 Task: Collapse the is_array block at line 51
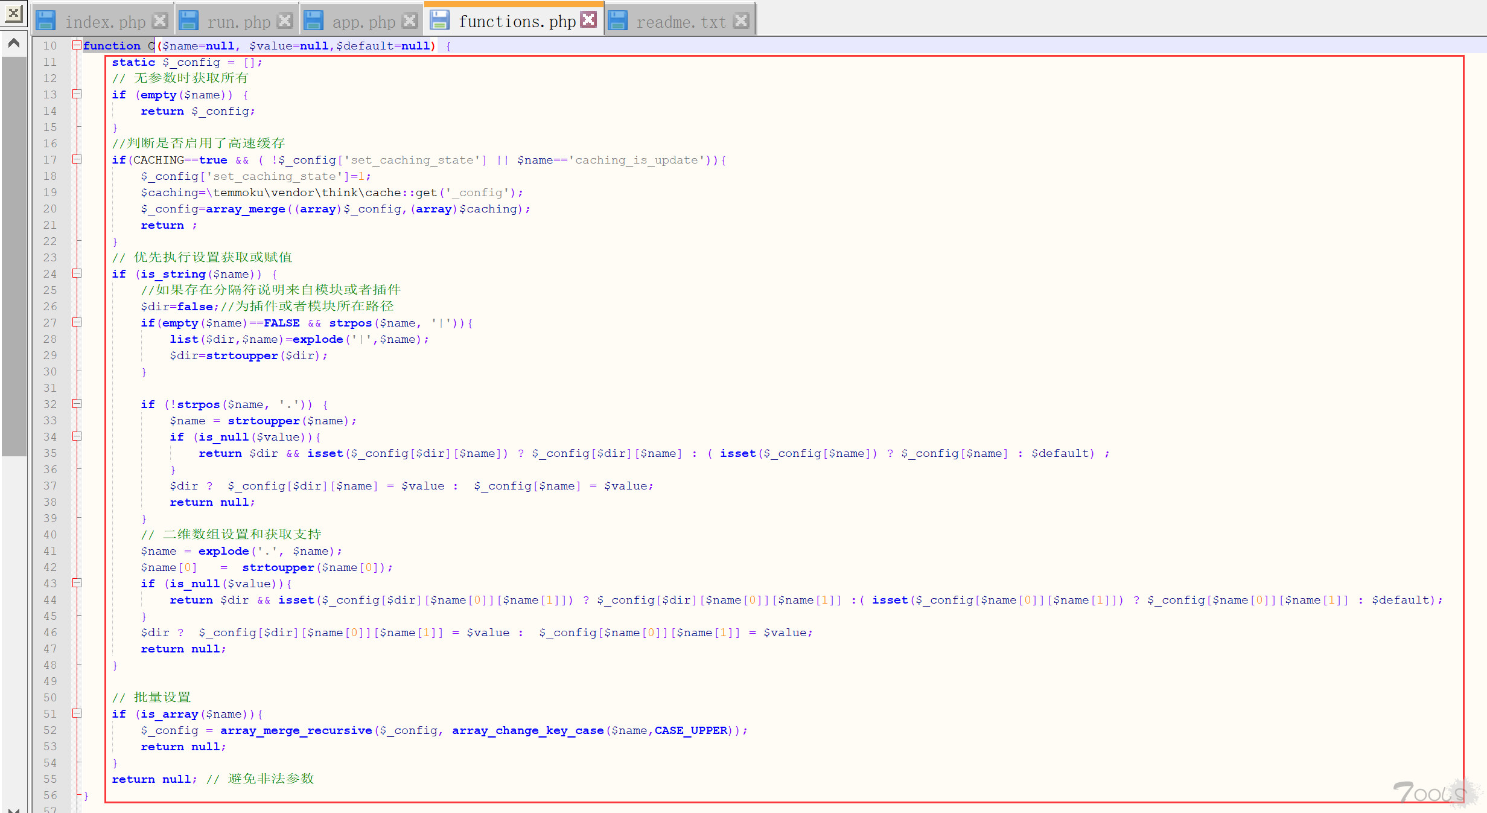point(77,713)
